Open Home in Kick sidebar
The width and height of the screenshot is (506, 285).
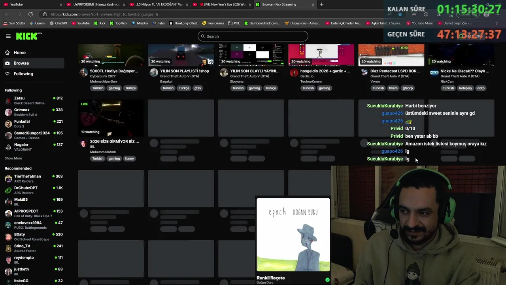(34, 53)
